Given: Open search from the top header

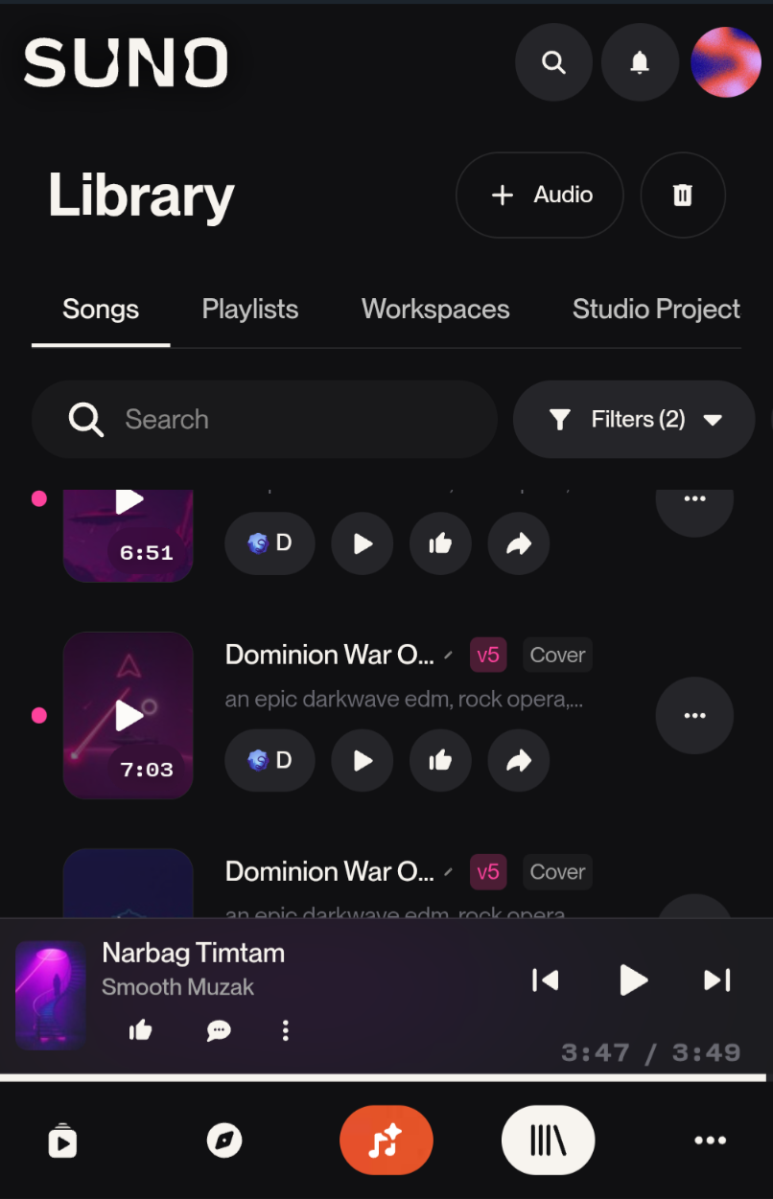Looking at the screenshot, I should [x=553, y=62].
